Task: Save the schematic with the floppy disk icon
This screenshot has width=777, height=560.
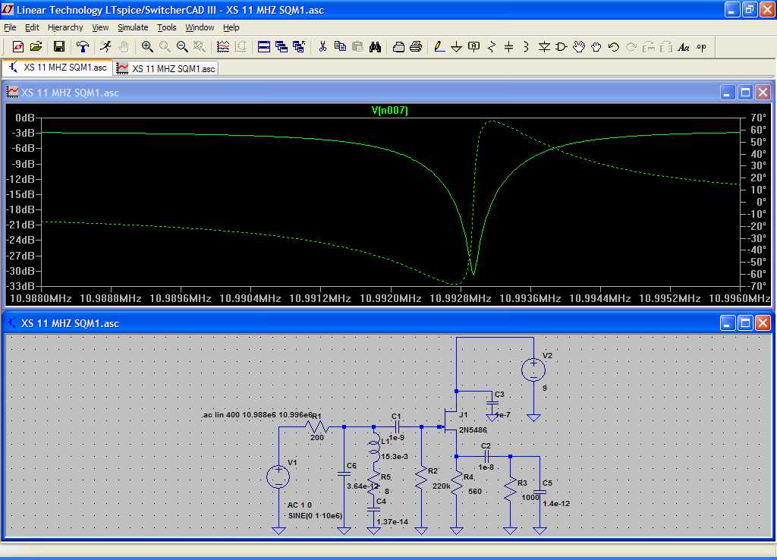Action: (x=59, y=47)
